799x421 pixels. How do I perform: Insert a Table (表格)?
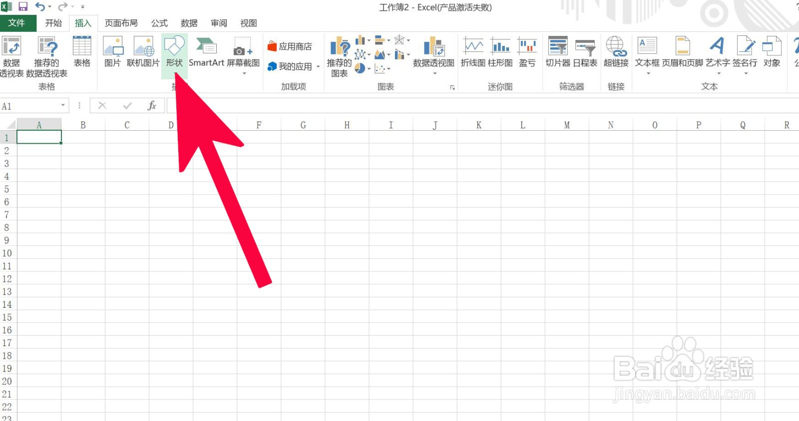(x=82, y=52)
